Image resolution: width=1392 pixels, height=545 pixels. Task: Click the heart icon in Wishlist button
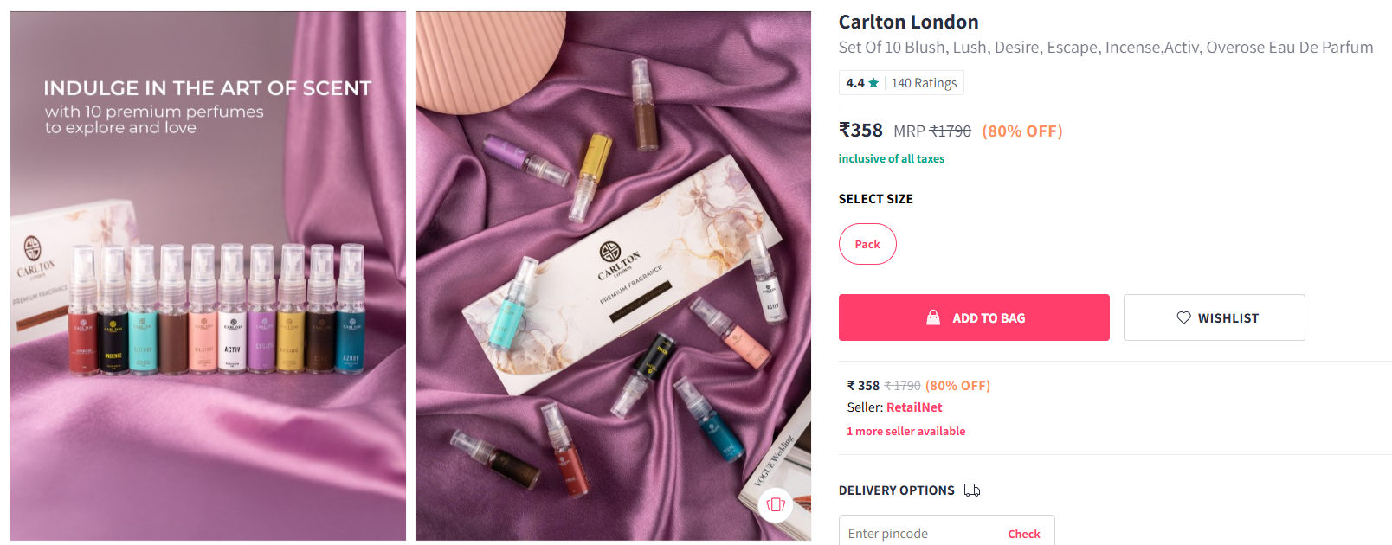[1183, 317]
